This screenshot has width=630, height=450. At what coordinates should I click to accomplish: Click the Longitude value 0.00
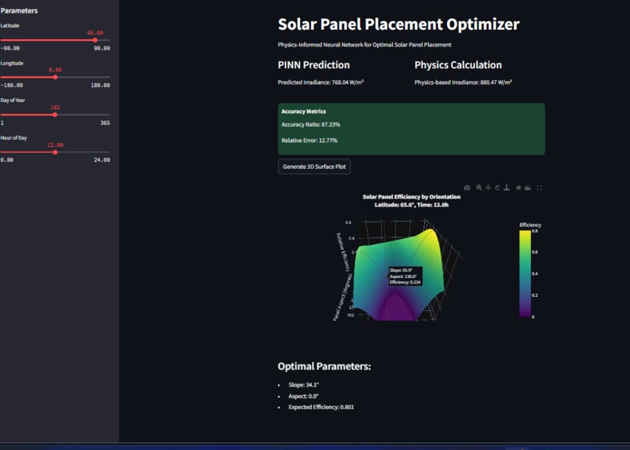[56, 70]
